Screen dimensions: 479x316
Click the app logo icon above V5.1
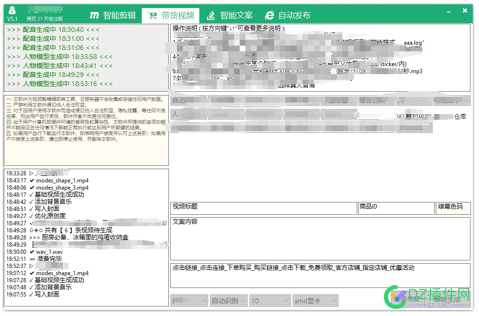point(12,10)
